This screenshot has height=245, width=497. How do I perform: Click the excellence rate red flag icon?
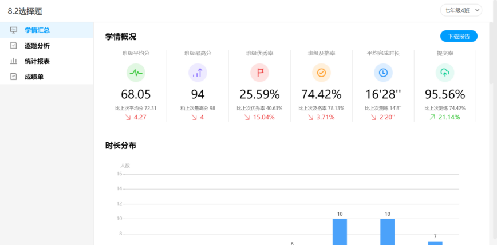tap(259, 73)
